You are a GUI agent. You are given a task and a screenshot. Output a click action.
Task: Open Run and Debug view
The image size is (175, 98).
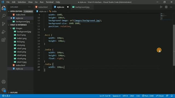(x=4, y=32)
